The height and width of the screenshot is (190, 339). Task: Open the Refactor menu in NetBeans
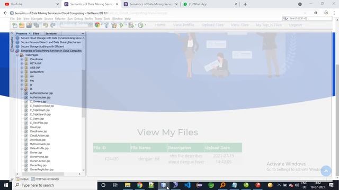pos(60,19)
